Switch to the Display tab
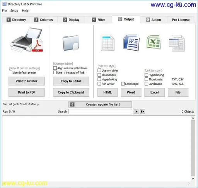The image size is (198, 188). 71,20
